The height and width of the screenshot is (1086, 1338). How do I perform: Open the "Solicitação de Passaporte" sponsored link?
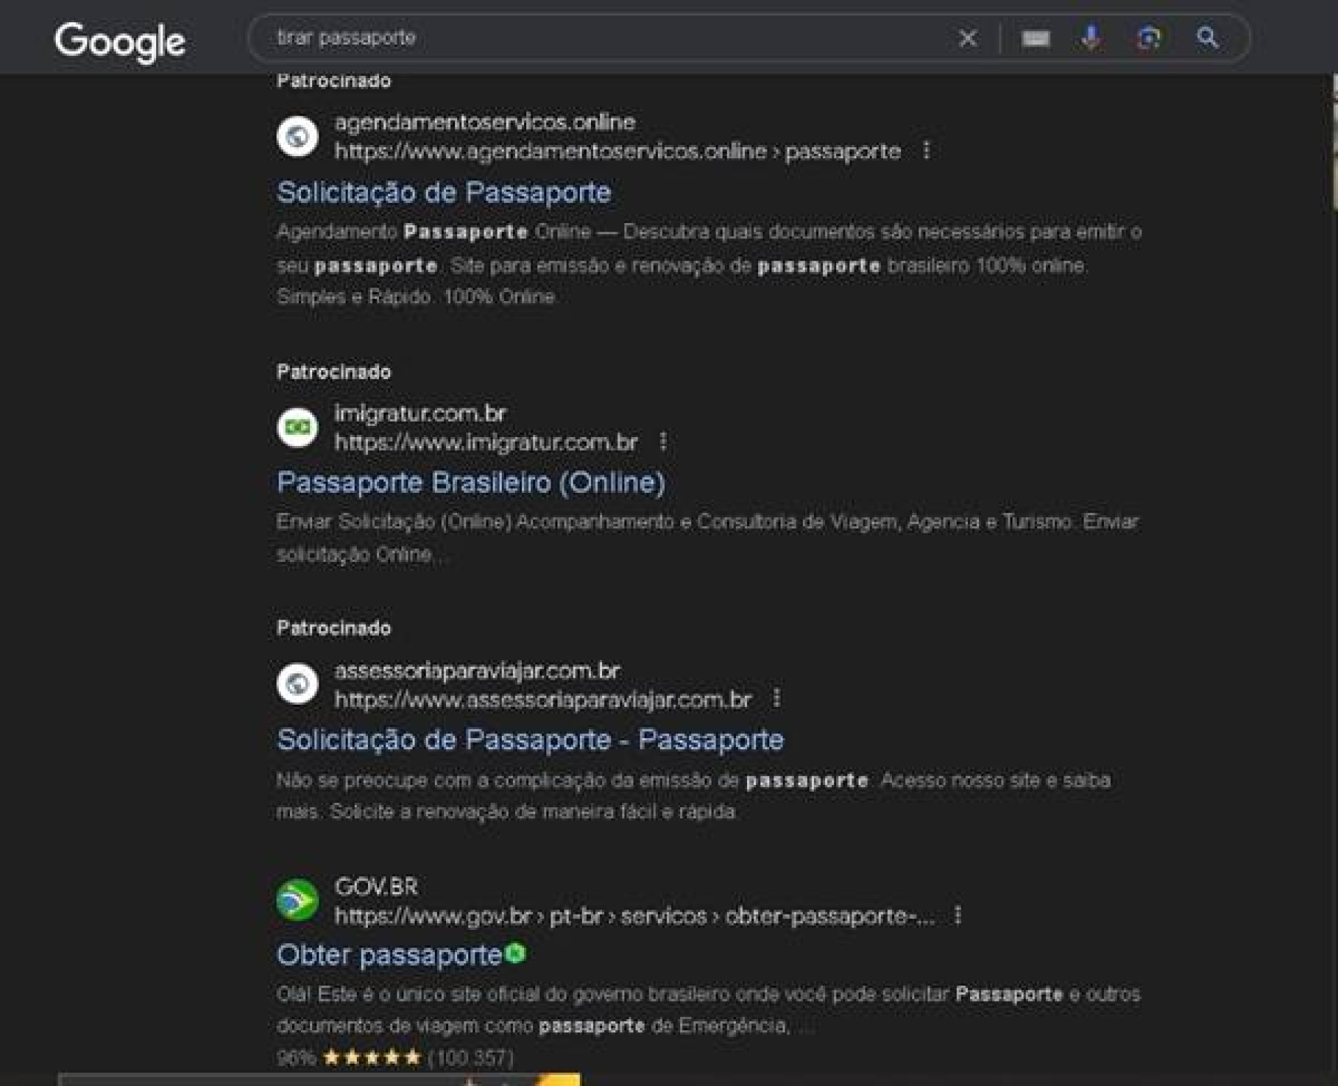(x=444, y=192)
